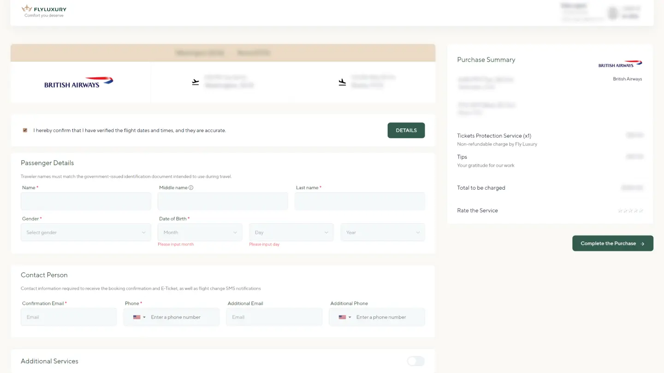Screen dimensions: 664x373
Task: Click Complete the Purchase button
Action: pyautogui.click(x=612, y=244)
